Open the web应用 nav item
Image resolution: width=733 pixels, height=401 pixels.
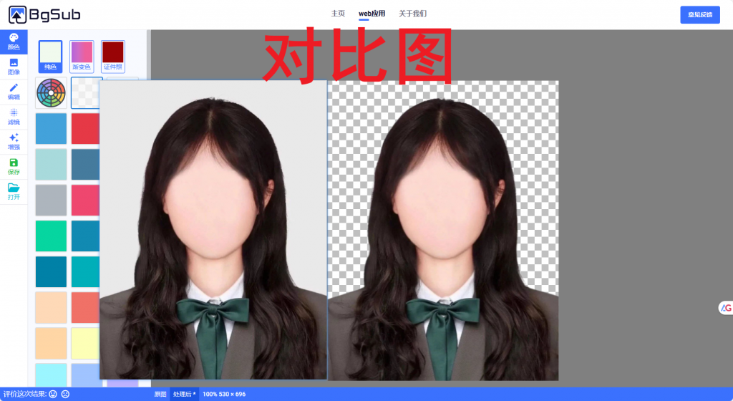pos(372,14)
